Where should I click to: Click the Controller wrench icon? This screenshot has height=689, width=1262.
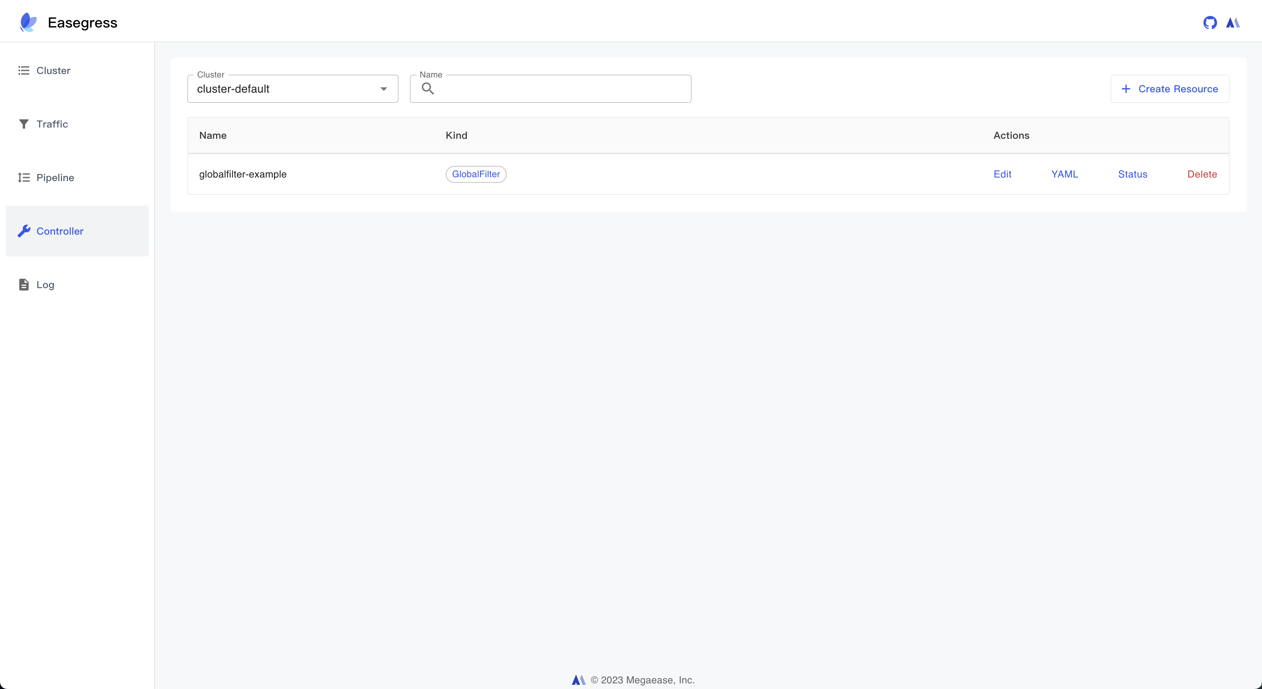click(24, 231)
